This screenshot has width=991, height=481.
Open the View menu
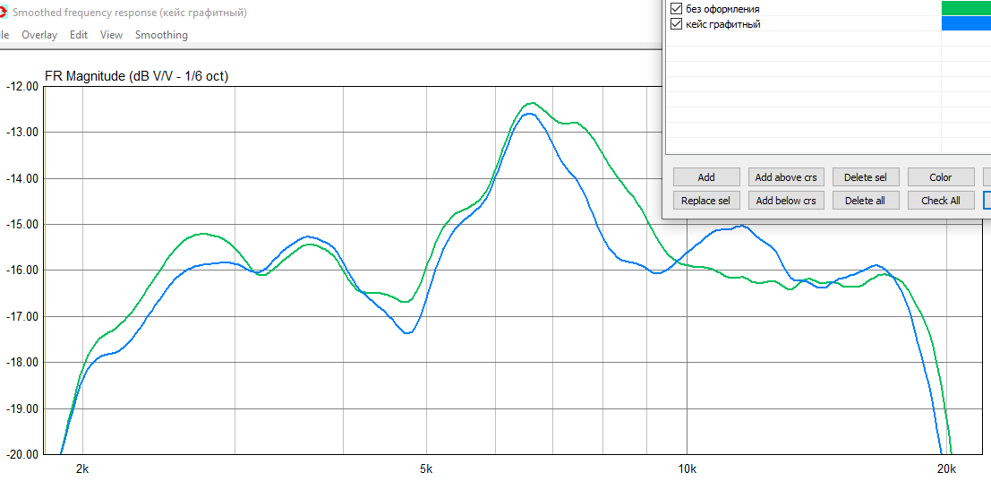tap(111, 35)
